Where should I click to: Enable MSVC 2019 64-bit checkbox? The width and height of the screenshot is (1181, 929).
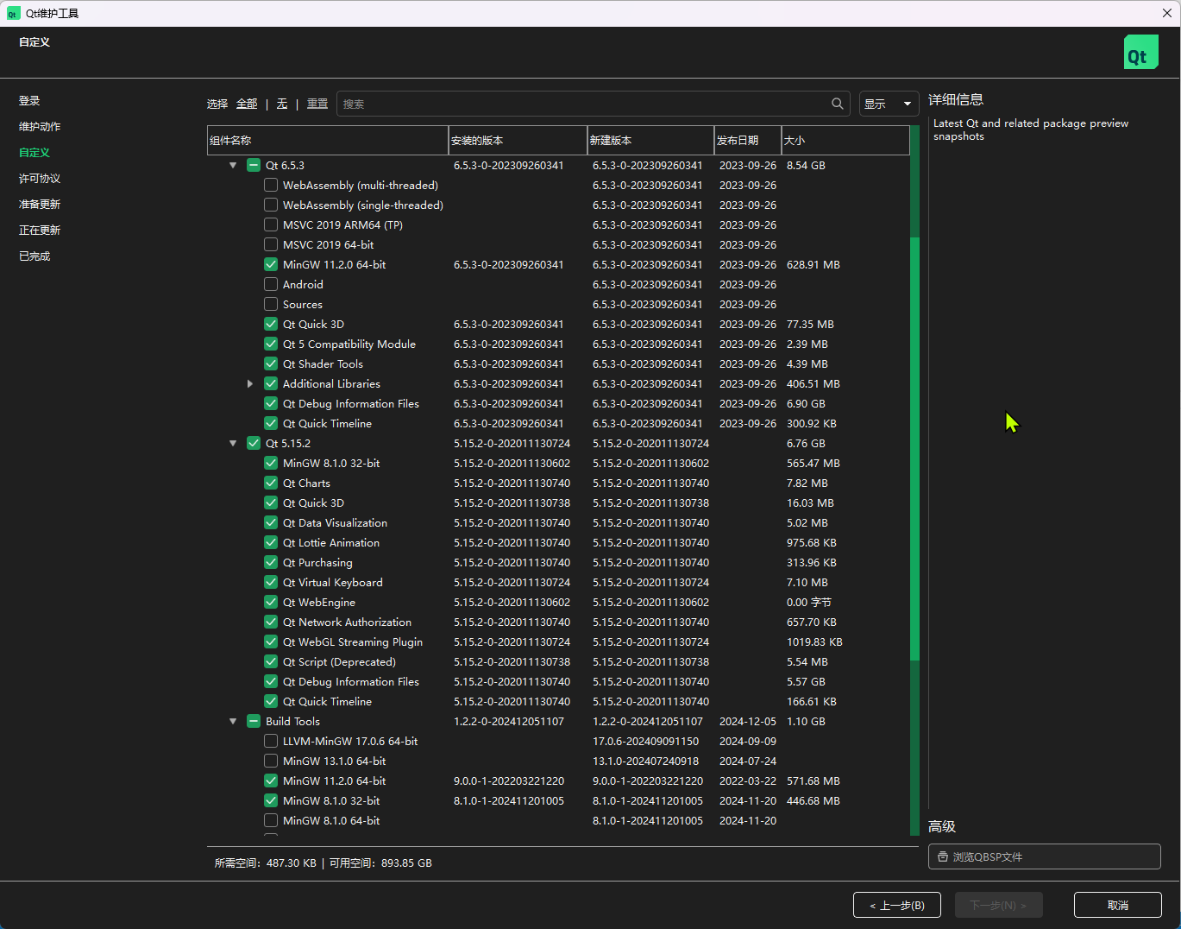(x=271, y=244)
